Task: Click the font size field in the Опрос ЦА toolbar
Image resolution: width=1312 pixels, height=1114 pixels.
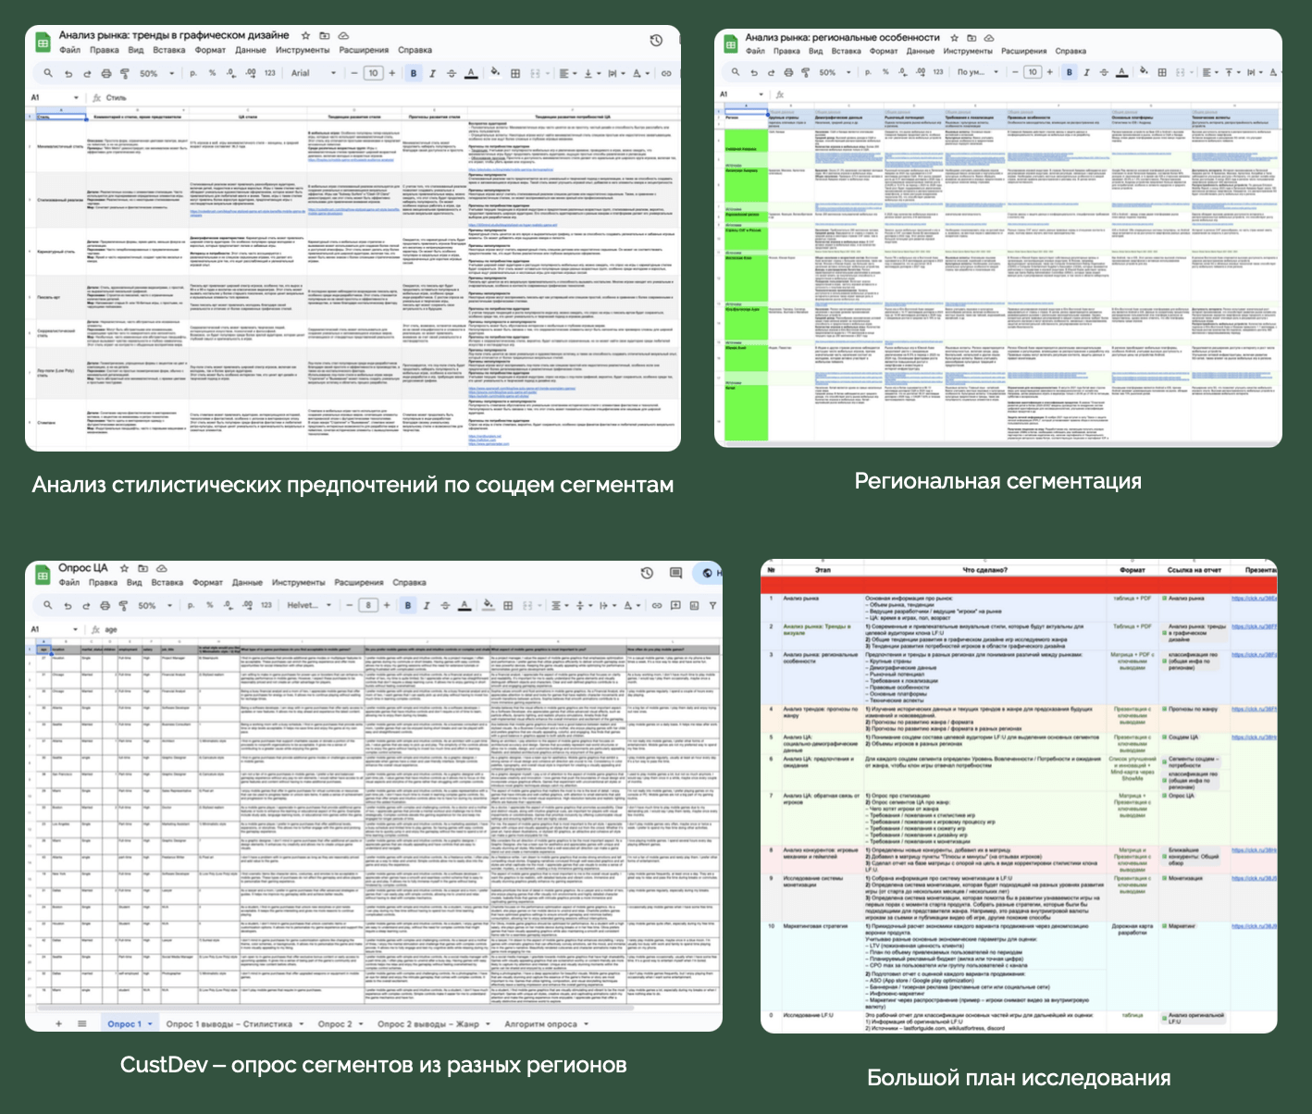Action: tap(367, 605)
